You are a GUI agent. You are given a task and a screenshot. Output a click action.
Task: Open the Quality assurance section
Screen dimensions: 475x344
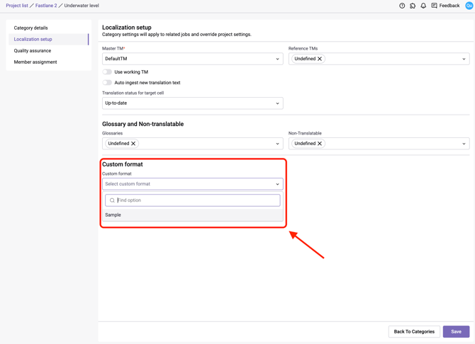[33, 51]
